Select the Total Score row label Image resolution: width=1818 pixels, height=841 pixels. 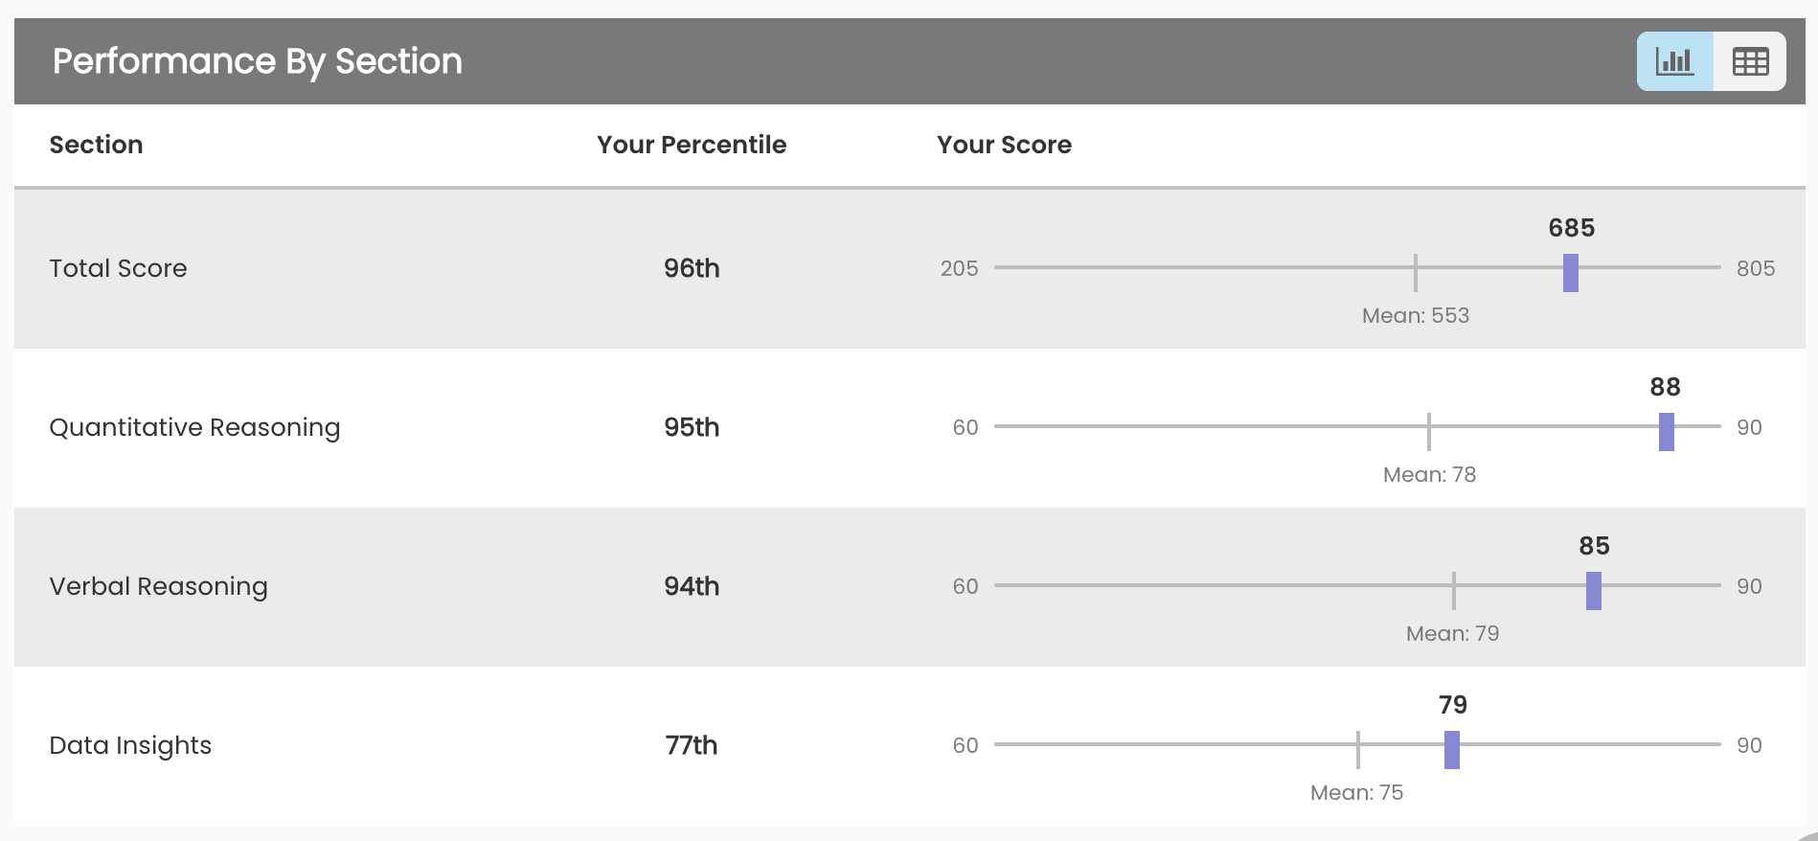click(x=118, y=268)
